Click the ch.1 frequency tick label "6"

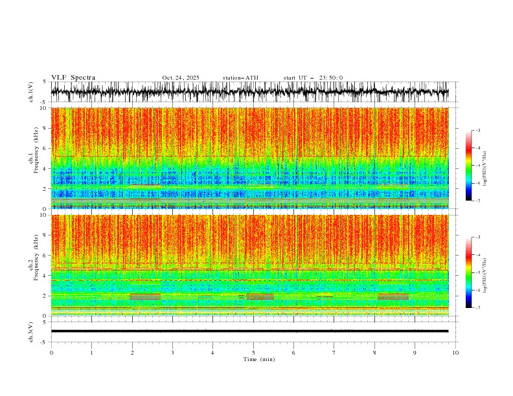tap(45, 149)
